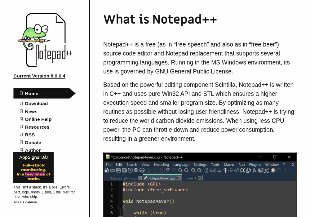Open the Author sidebar link
This screenshot has width=310, height=217.
click(33, 150)
